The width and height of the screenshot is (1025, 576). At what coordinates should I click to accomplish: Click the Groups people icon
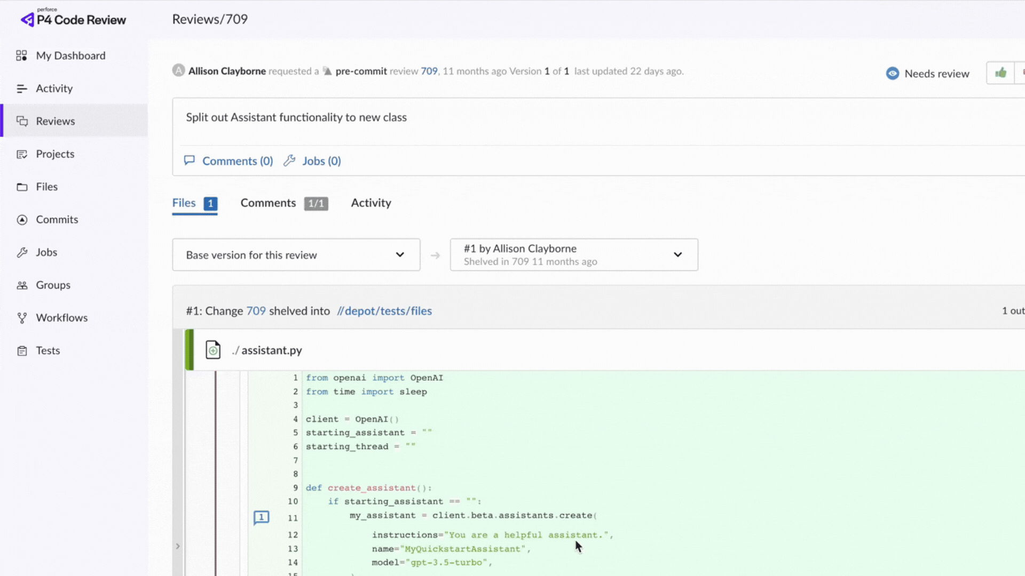click(x=22, y=285)
